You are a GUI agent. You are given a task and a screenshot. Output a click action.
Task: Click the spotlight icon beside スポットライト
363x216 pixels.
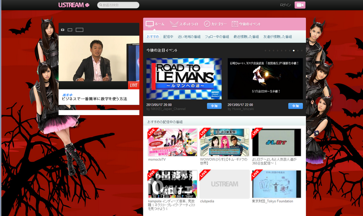pos(174,24)
